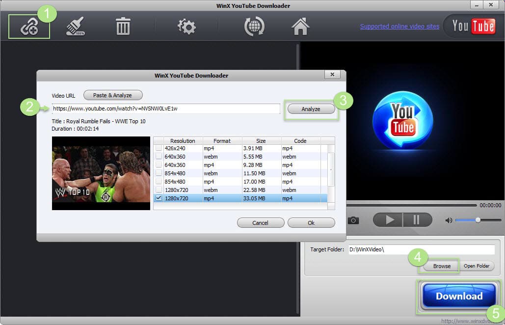Minimize the main WinX window

click(477, 5)
